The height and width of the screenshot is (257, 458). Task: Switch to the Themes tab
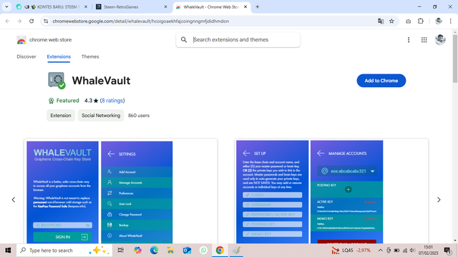90,56
